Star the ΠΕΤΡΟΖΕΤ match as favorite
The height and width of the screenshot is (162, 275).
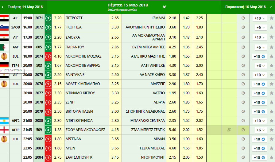[271, 18]
